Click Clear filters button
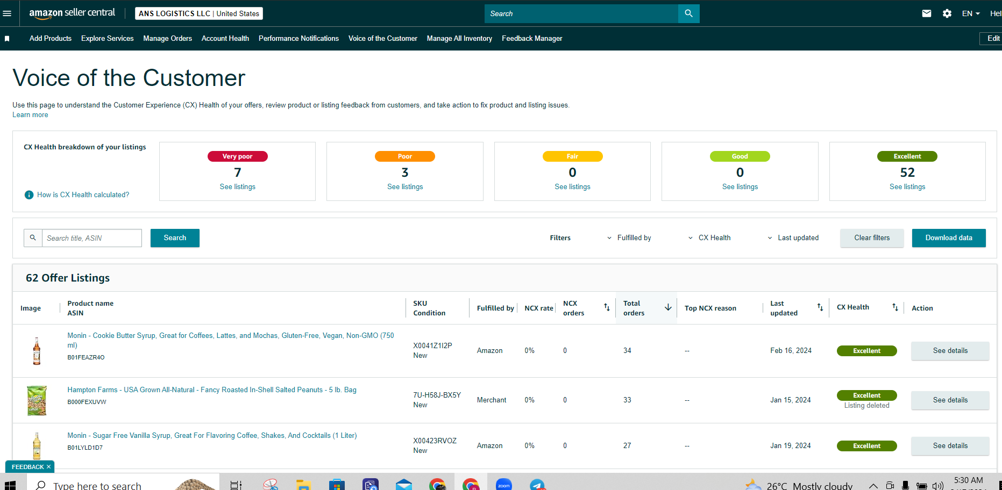Viewport: 1002px width, 490px height. tap(872, 238)
